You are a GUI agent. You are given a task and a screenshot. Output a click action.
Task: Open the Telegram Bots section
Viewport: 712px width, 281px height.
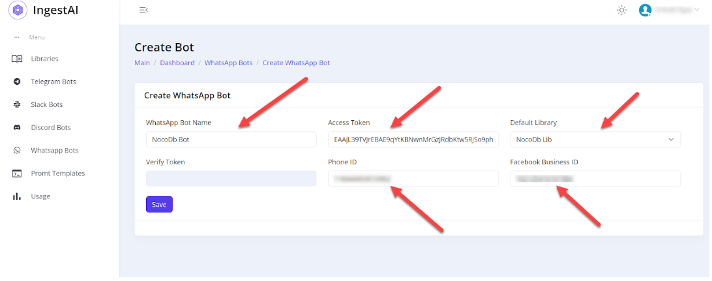click(53, 81)
